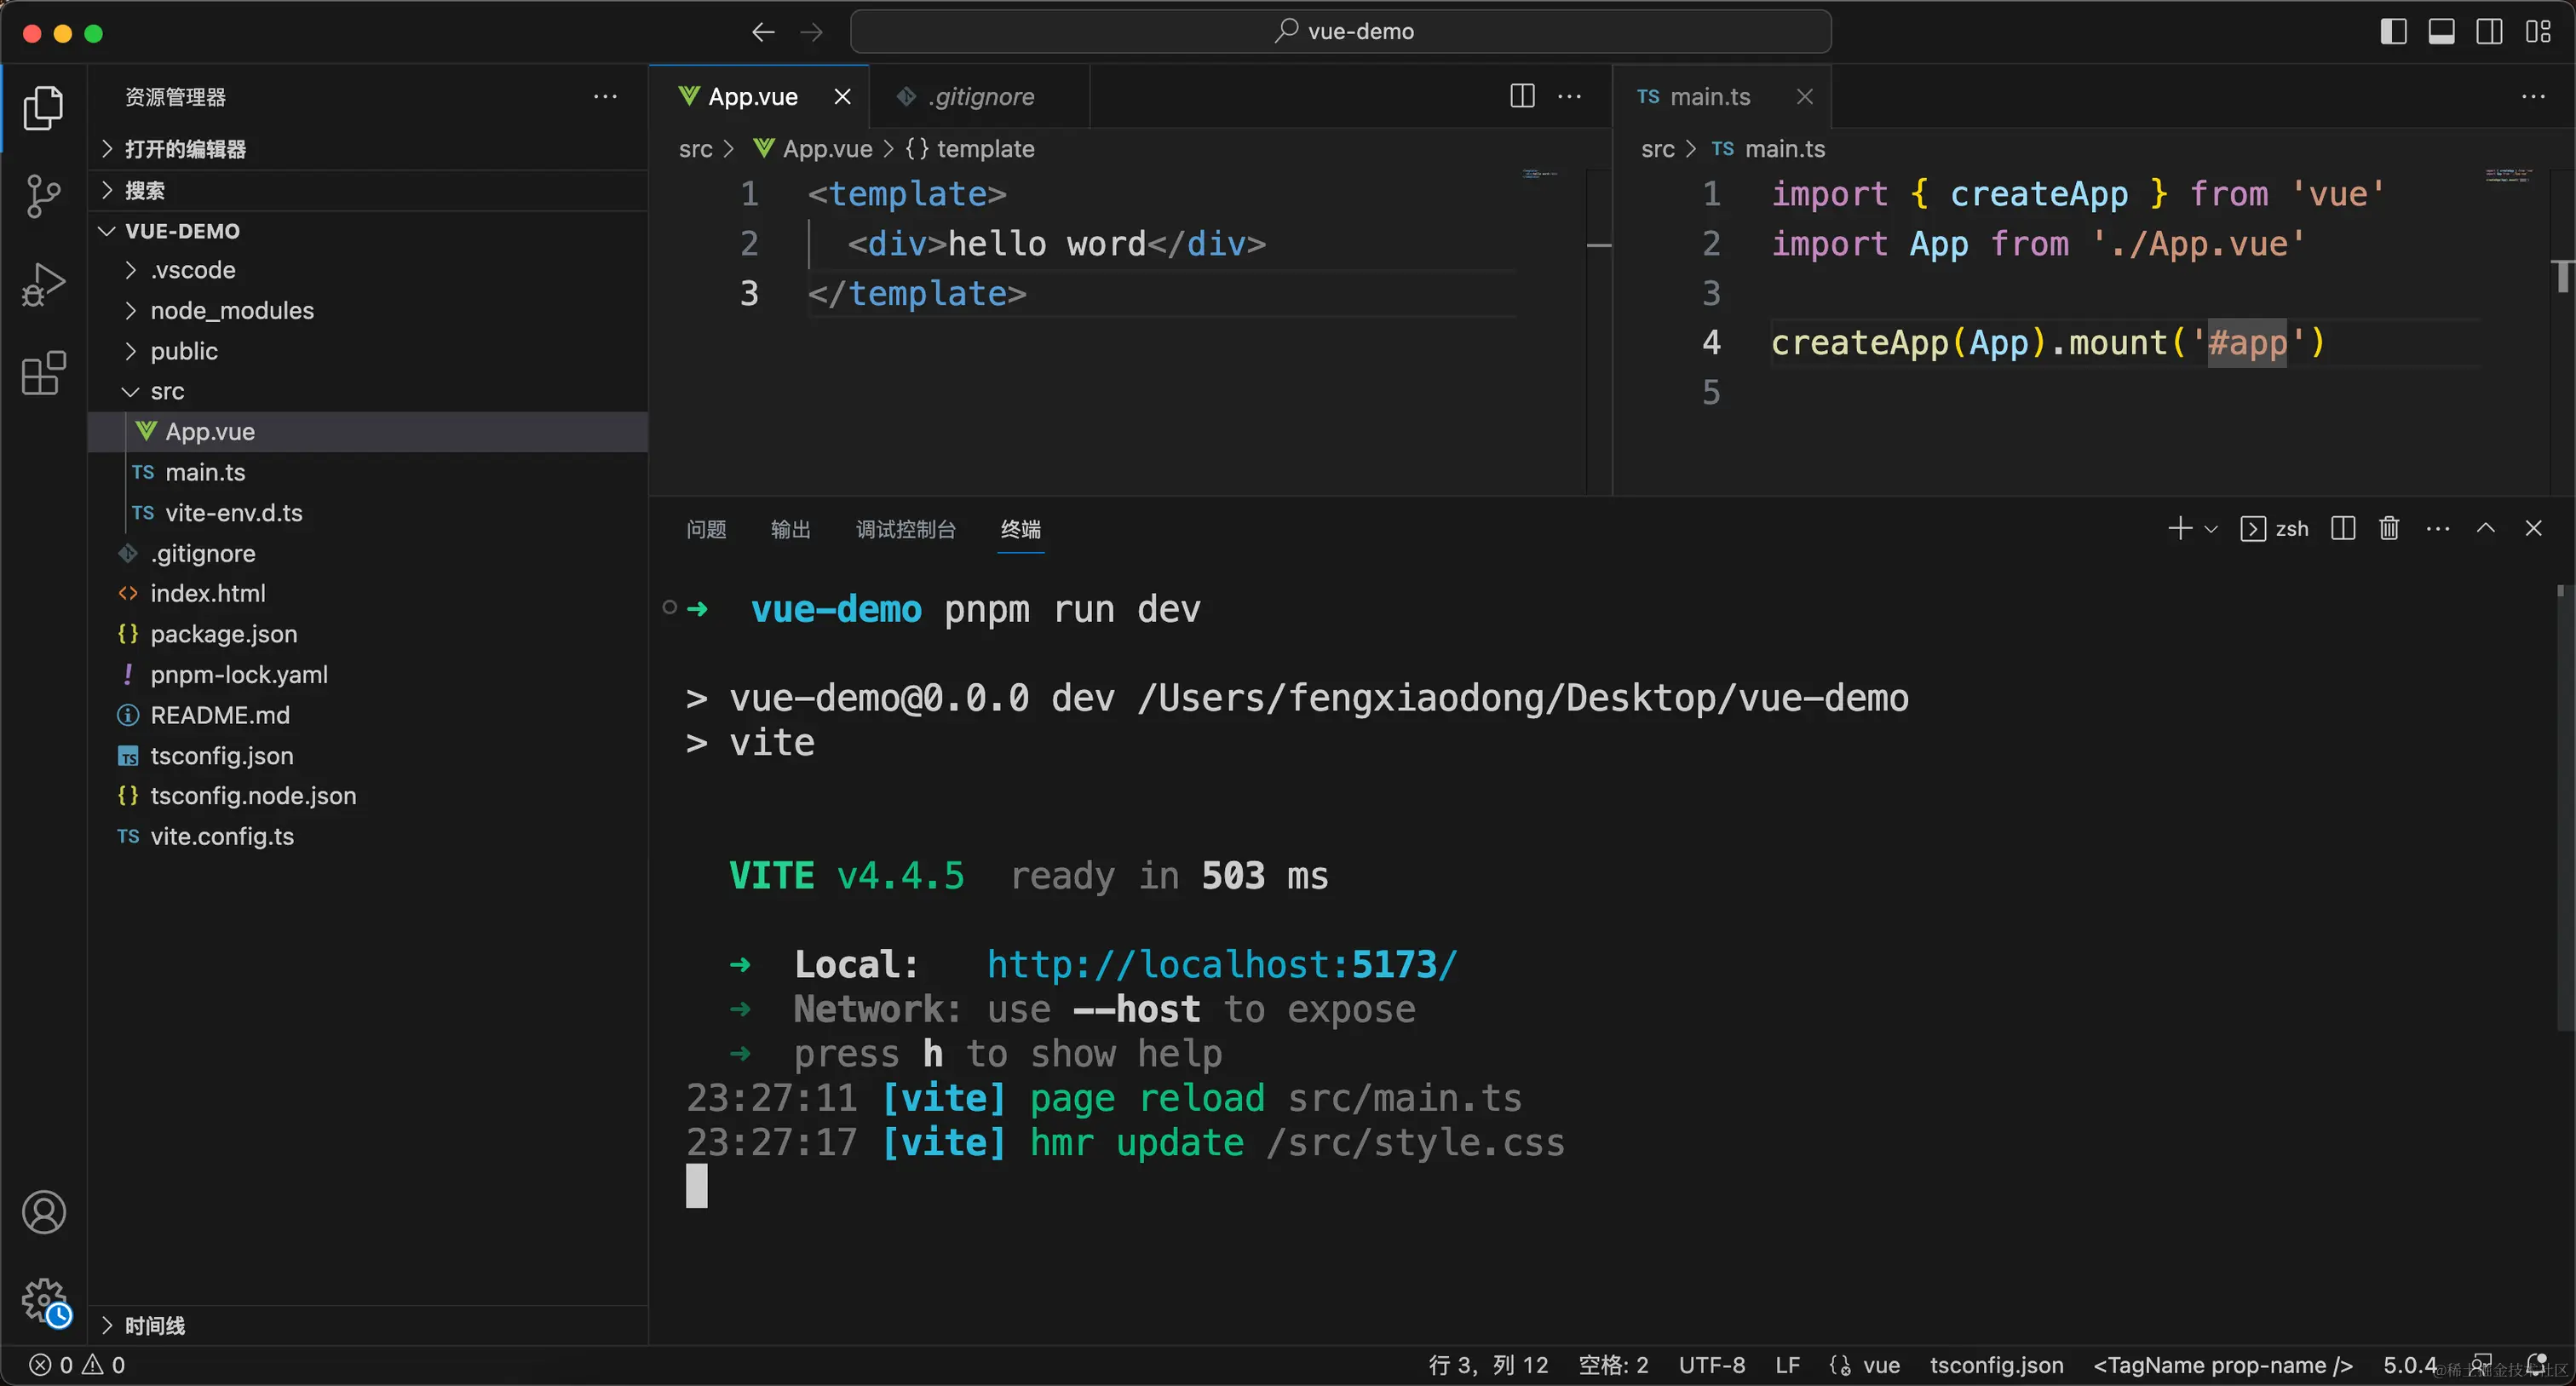2576x1386 pixels.
Task: Open main.ts in the file tree
Action: (x=368, y=472)
